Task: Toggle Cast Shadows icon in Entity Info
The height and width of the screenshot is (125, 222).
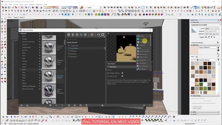Action: pos(211,37)
